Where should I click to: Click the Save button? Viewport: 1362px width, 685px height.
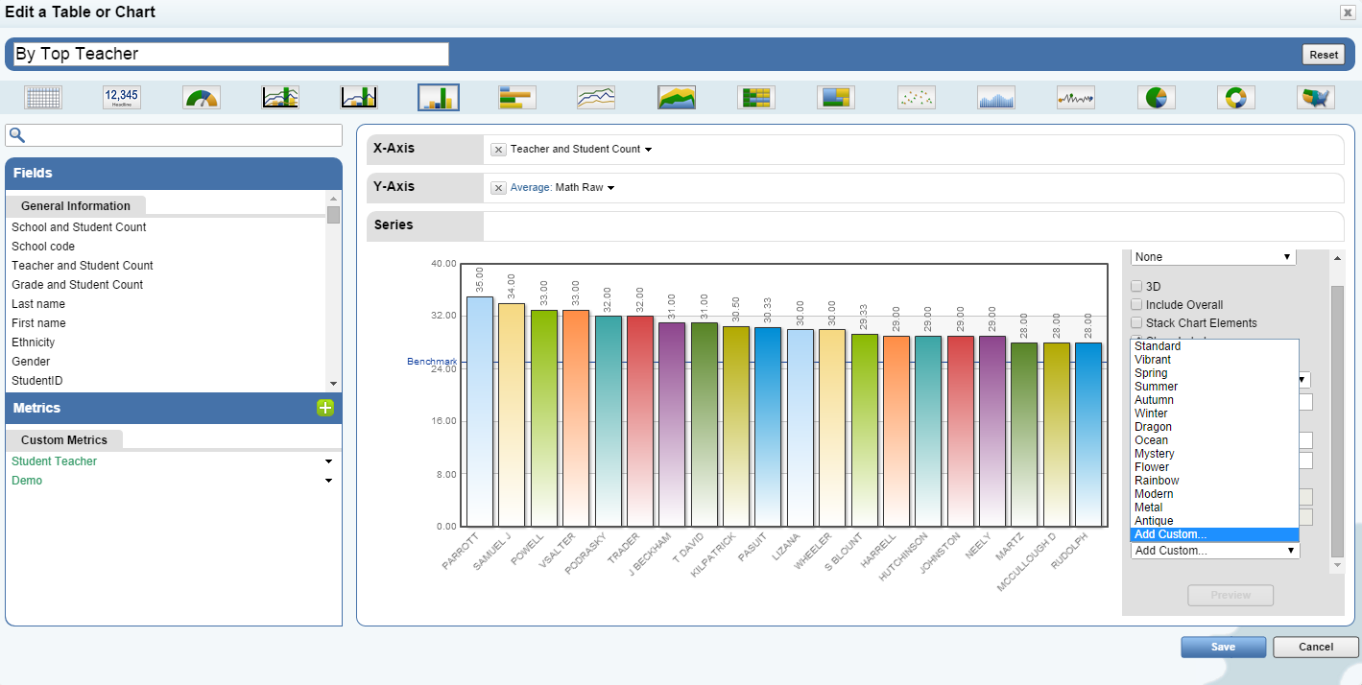click(1223, 647)
